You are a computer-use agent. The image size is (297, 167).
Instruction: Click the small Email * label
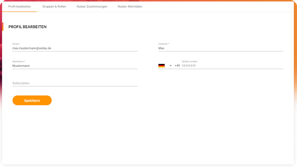pos(16,44)
